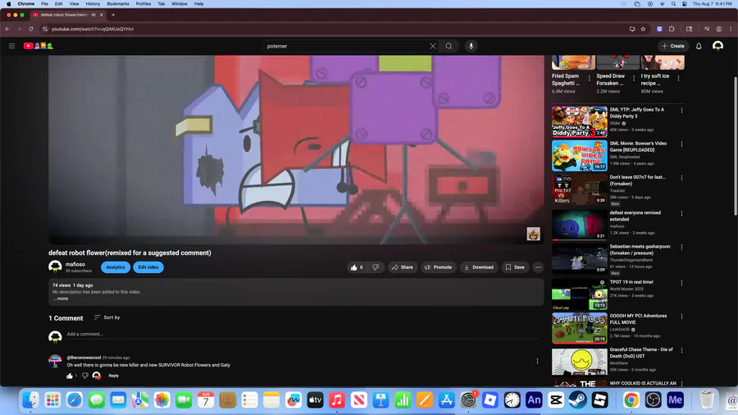Open the SML YTP Jeffy Diddy Party 3 thumbnail

tap(580, 121)
